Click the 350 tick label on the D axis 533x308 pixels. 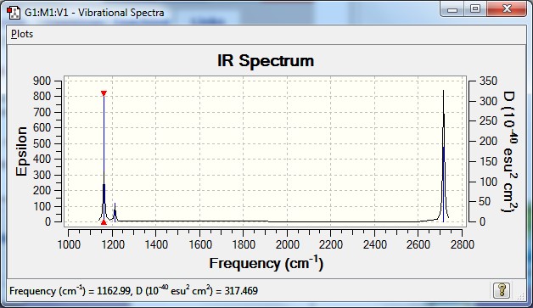tap(488, 81)
